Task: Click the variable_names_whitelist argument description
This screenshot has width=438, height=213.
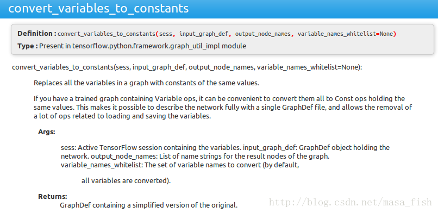Action: [x=180, y=165]
